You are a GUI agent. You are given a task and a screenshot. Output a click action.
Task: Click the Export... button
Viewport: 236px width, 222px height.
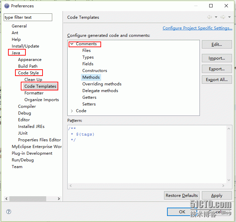217,69
